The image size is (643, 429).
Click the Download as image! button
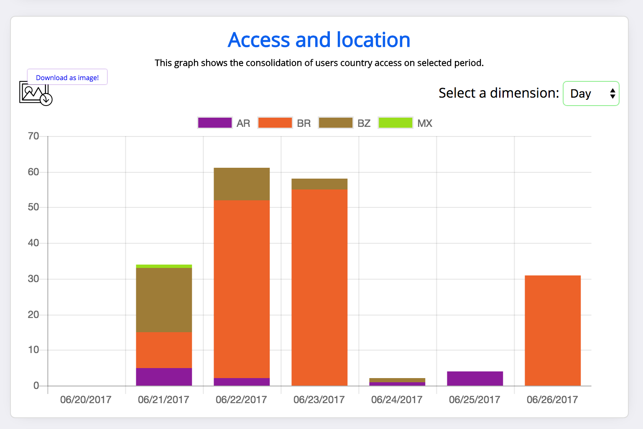point(67,77)
